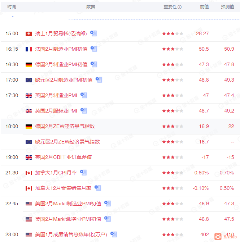Open 德国2月制造业PMI初值 data link

[x=61, y=64]
